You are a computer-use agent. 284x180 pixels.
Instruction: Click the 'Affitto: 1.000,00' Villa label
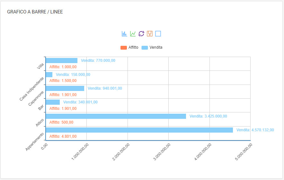pos(63,67)
